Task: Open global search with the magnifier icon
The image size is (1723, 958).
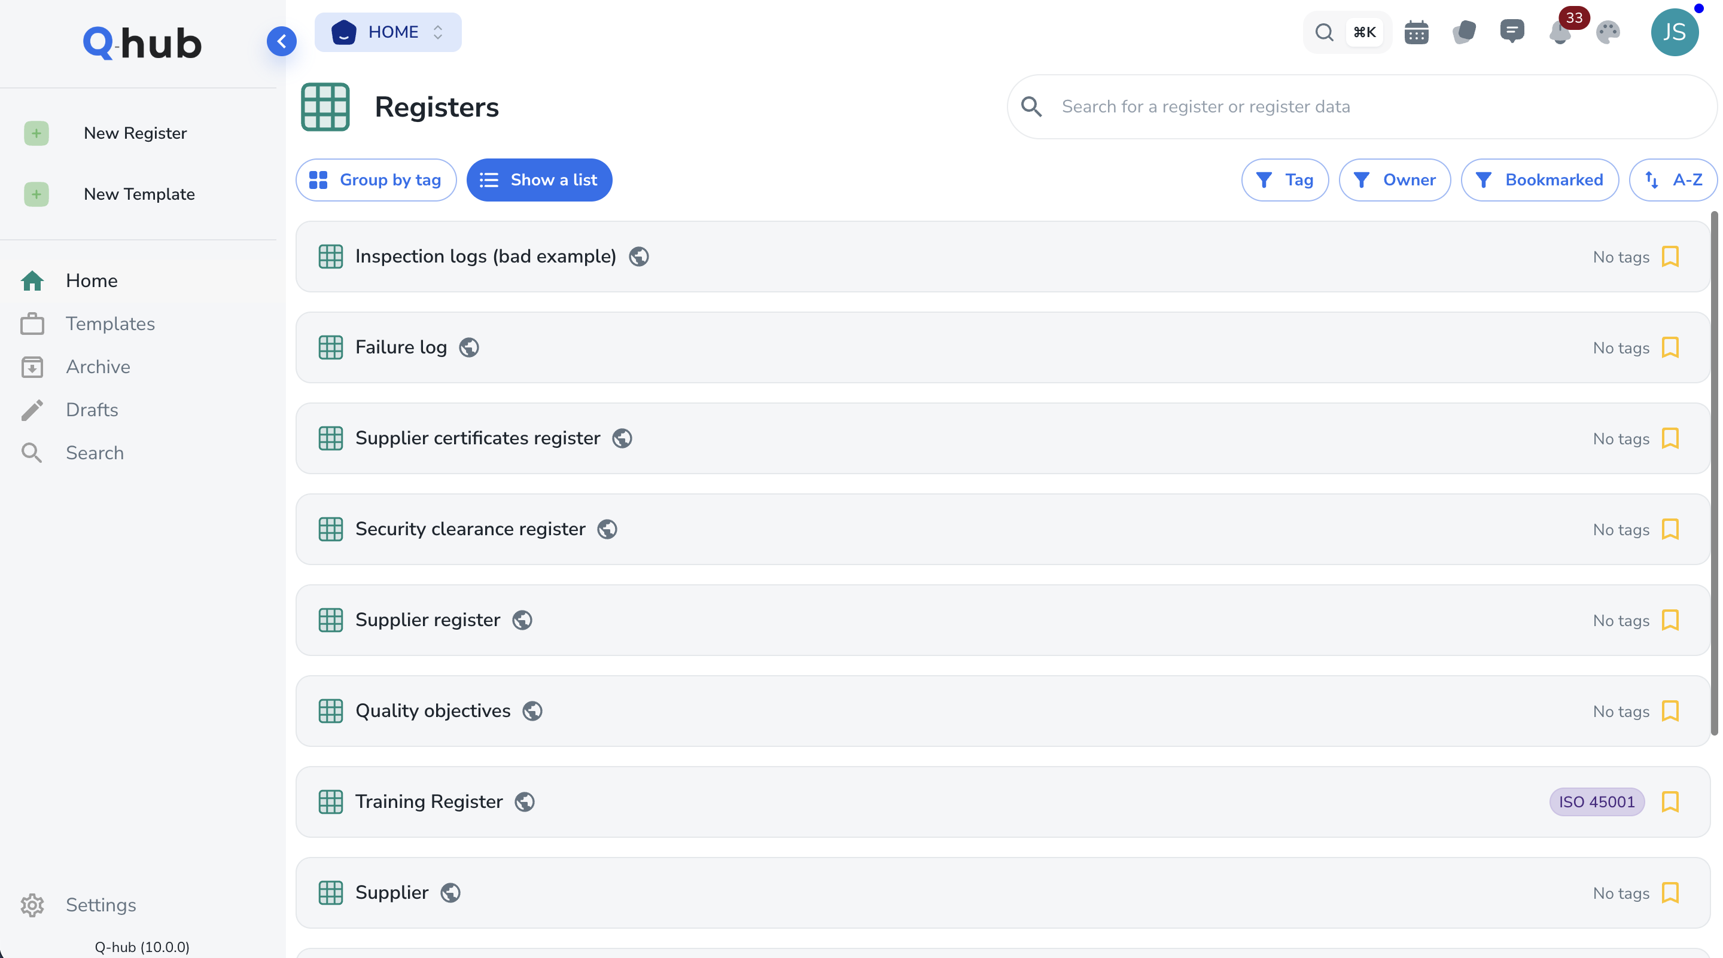Action: (x=1325, y=32)
